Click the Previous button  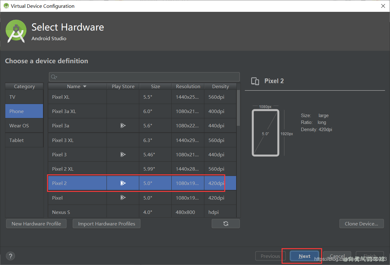coord(270,256)
